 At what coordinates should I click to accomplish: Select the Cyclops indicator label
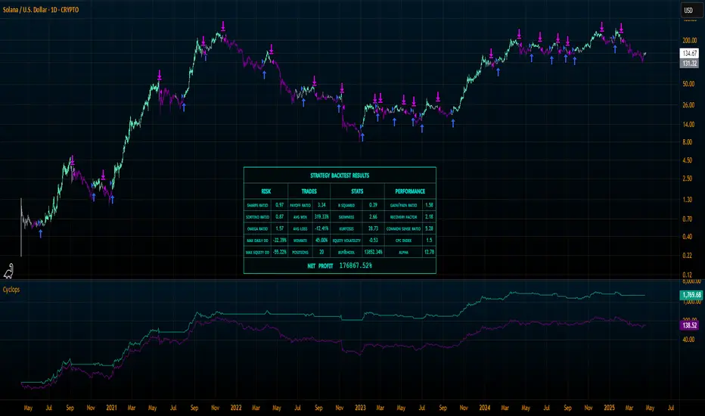(x=11, y=289)
